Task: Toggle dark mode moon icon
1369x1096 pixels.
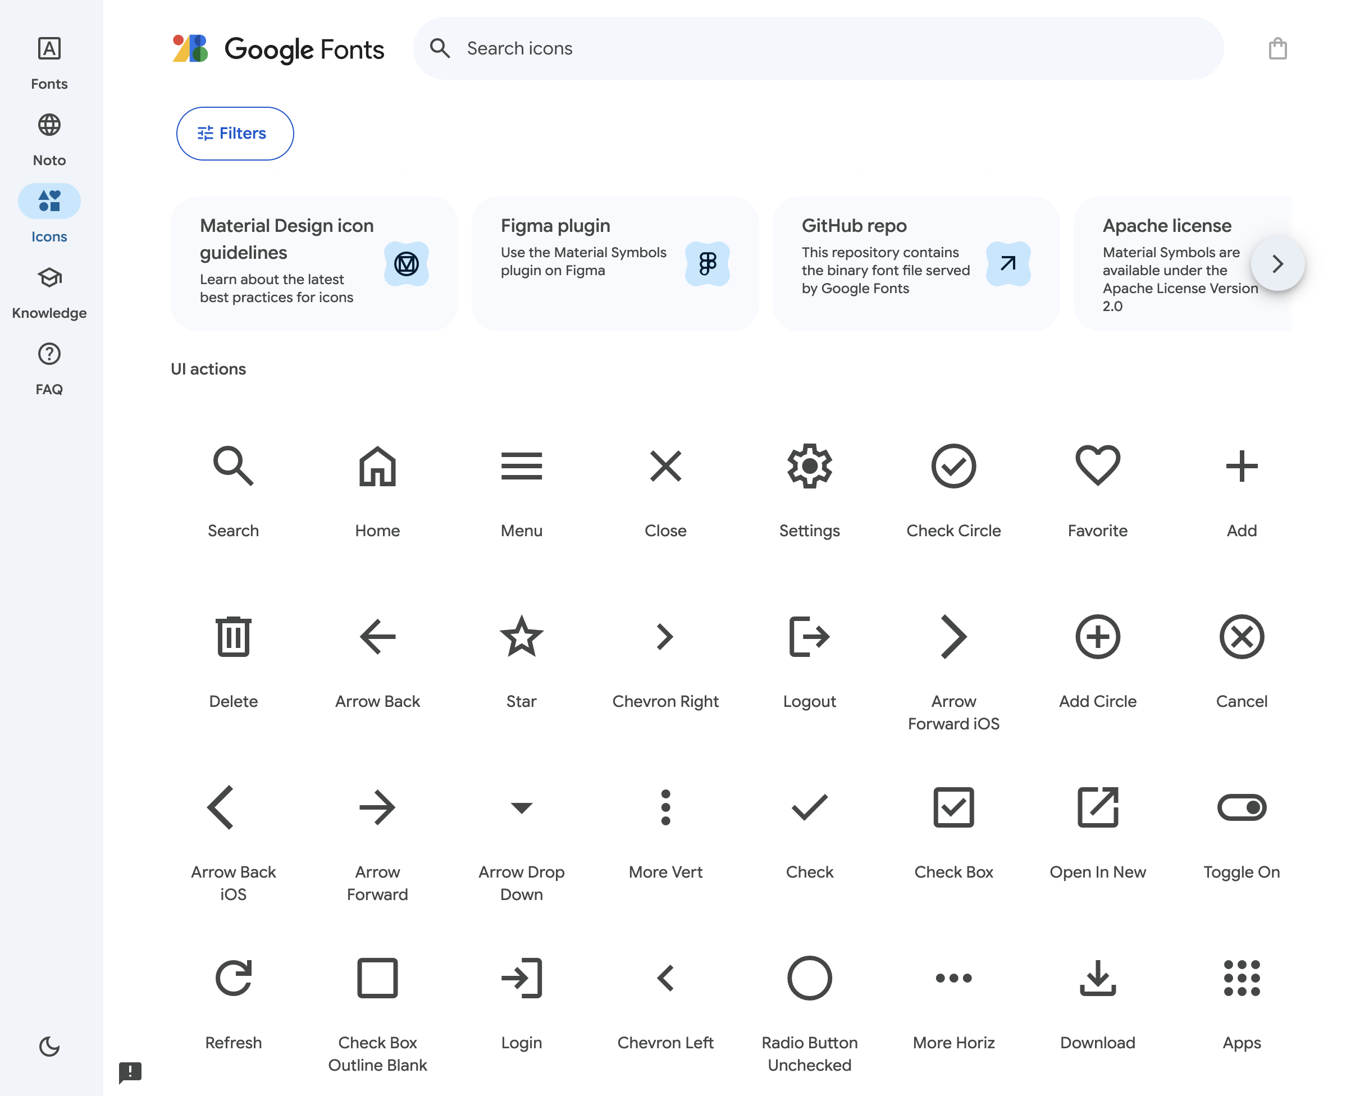Action: point(49,1046)
